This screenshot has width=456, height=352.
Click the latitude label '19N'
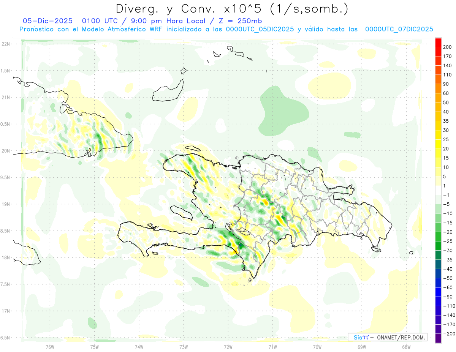6,204
